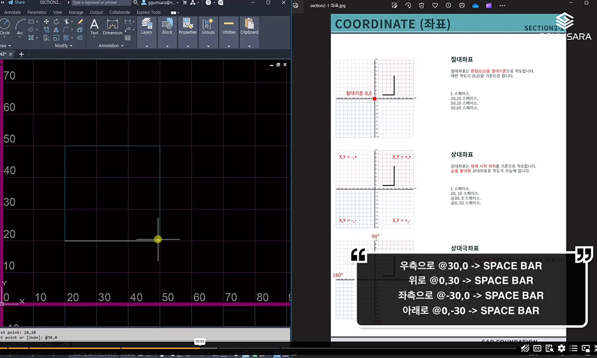Choose the Dimension tool
The width and height of the screenshot is (597, 358).
(x=112, y=26)
